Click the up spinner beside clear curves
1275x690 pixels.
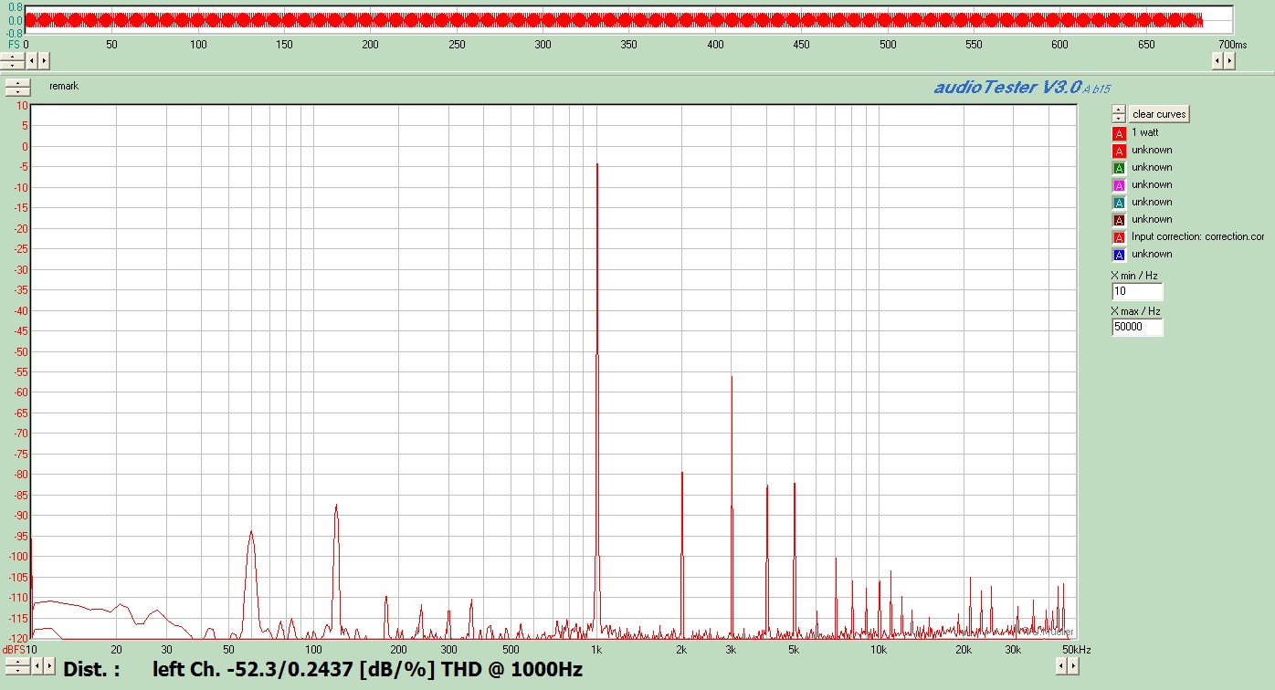[1119, 110]
